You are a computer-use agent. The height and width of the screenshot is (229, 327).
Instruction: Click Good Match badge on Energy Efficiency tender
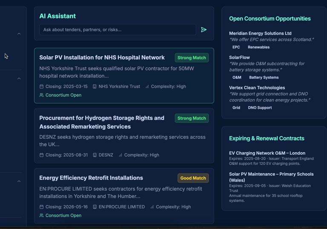tap(193, 178)
